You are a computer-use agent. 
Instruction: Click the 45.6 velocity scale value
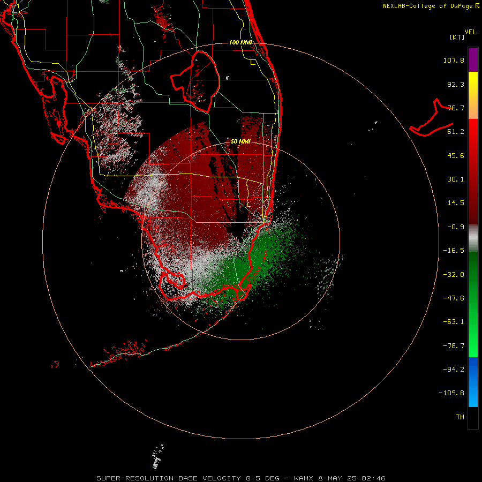tap(456, 155)
